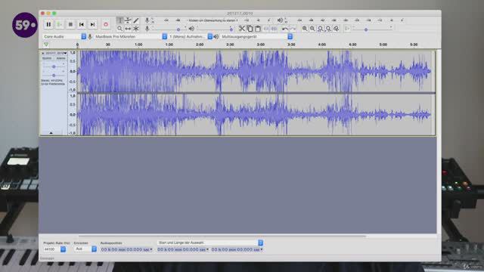Click the Zoom Toggle icon
Screen dimensions: 484x272
click(337, 29)
